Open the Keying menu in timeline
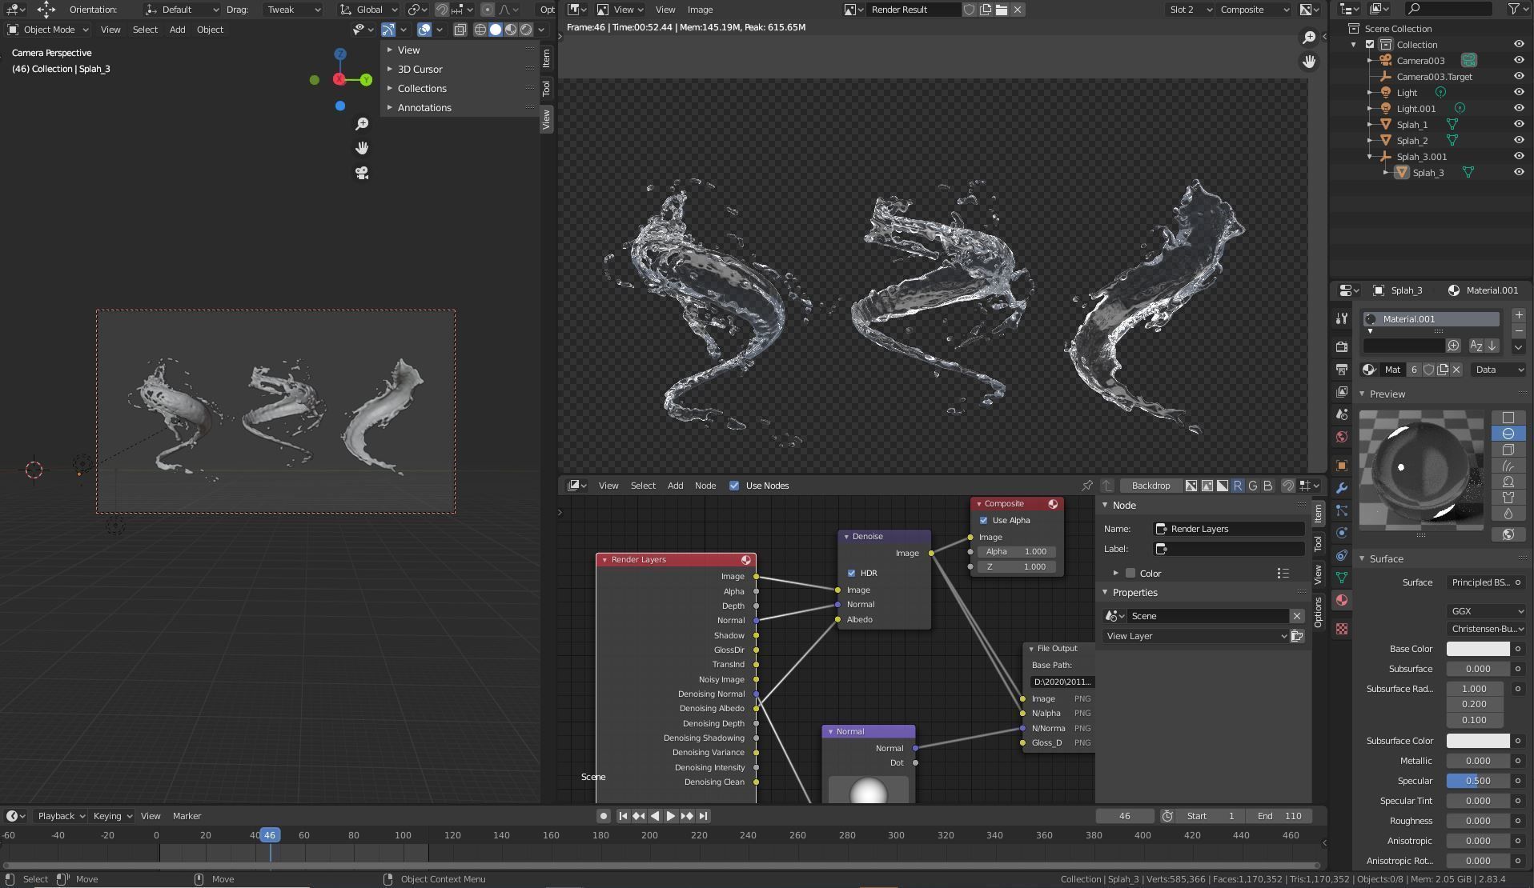 111,816
